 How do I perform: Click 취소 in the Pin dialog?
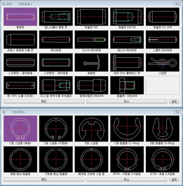pos(127,102)
